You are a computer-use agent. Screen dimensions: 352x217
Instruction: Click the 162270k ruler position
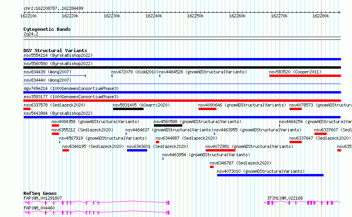point(279,16)
